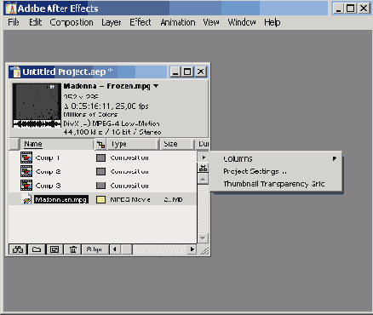Select Comp 1 in project list
Viewport: 373px width, 315px height.
tap(48, 157)
